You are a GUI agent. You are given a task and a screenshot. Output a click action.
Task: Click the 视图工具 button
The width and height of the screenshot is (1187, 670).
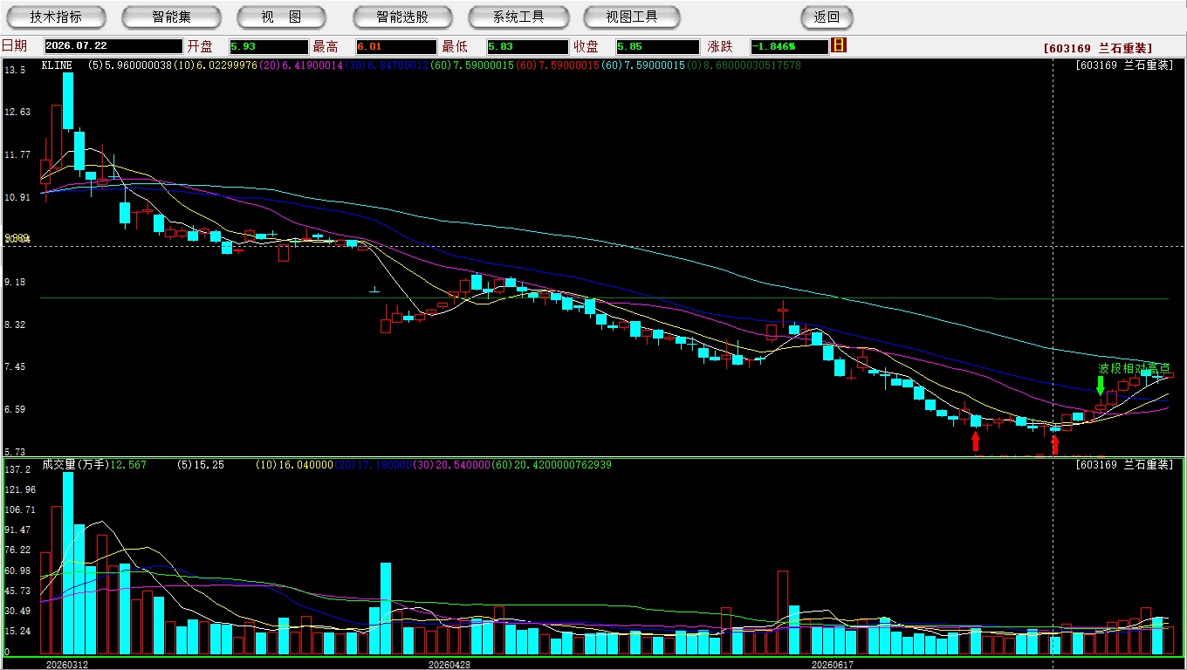tap(632, 17)
